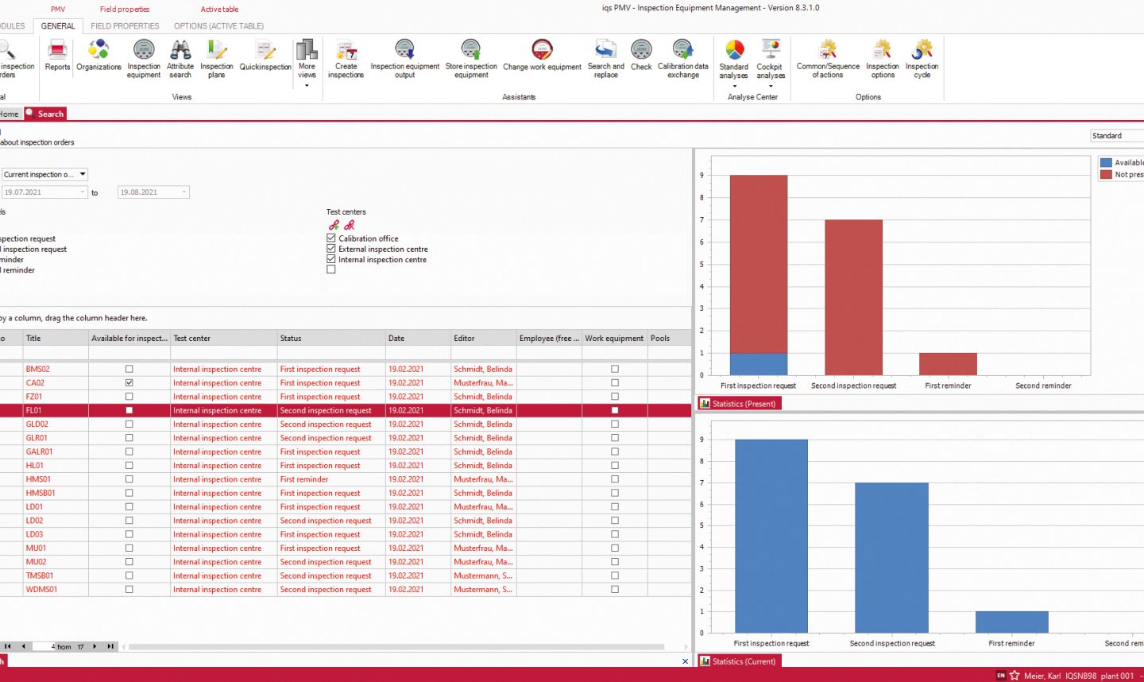Disable the Calibration office checkbox
This screenshot has width=1144, height=682.
click(x=330, y=238)
